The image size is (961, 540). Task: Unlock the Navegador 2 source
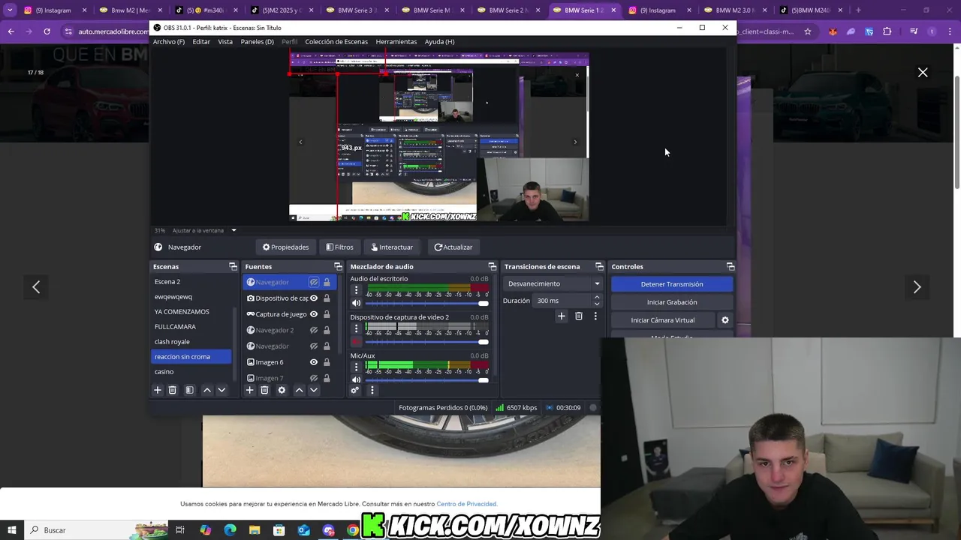point(327,330)
